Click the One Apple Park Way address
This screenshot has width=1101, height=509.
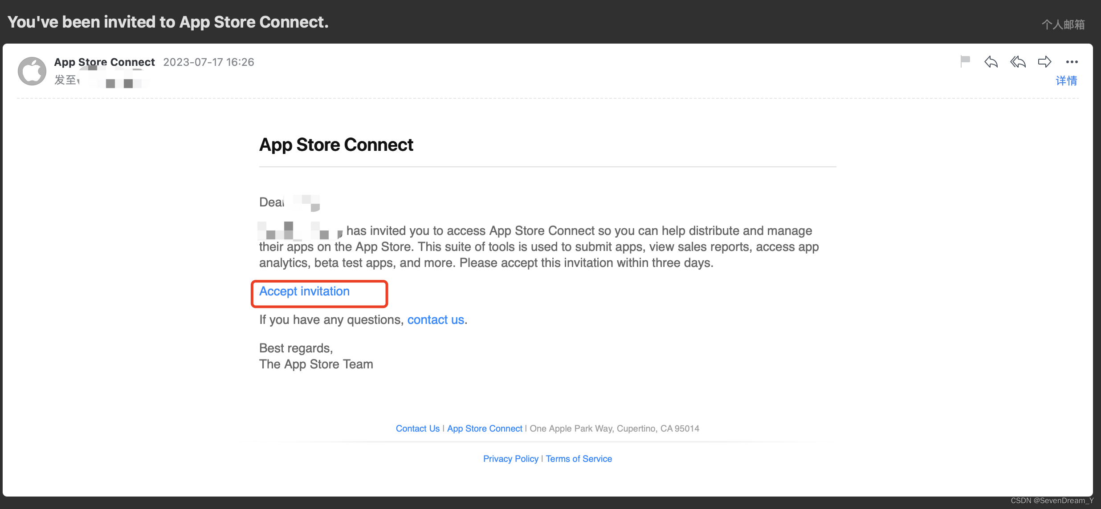[614, 428]
